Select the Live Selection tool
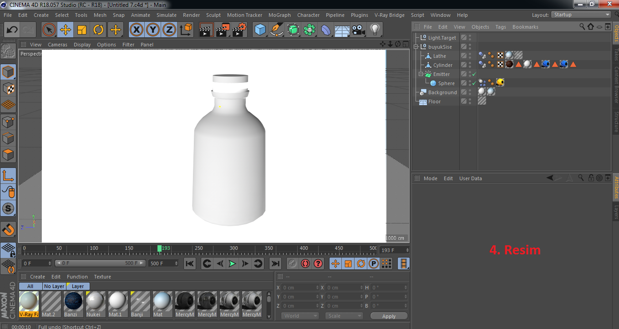The image size is (619, 329). pyautogui.click(x=49, y=30)
